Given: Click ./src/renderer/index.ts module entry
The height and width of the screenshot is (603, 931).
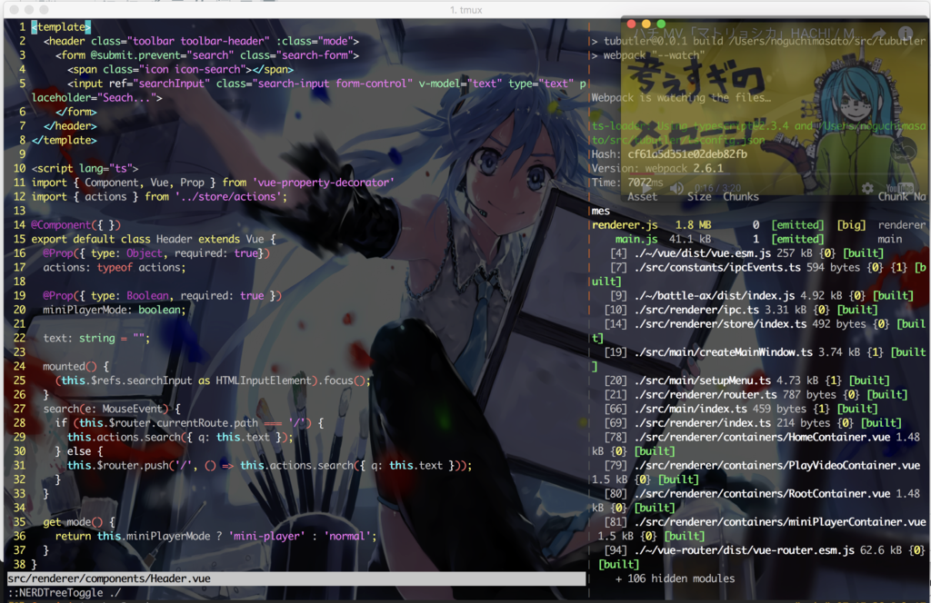Looking at the screenshot, I should point(702,423).
